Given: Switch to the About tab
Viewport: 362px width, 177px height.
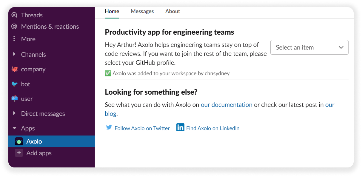Looking at the screenshot, I should [x=172, y=11].
